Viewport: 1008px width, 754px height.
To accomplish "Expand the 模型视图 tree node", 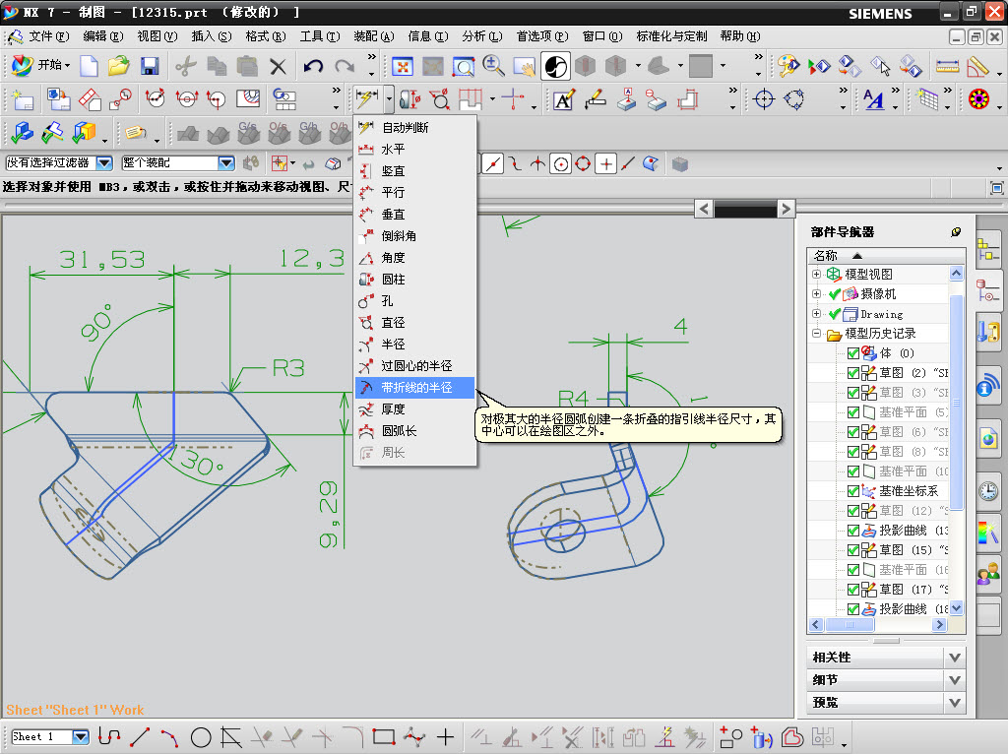I will (x=816, y=274).
